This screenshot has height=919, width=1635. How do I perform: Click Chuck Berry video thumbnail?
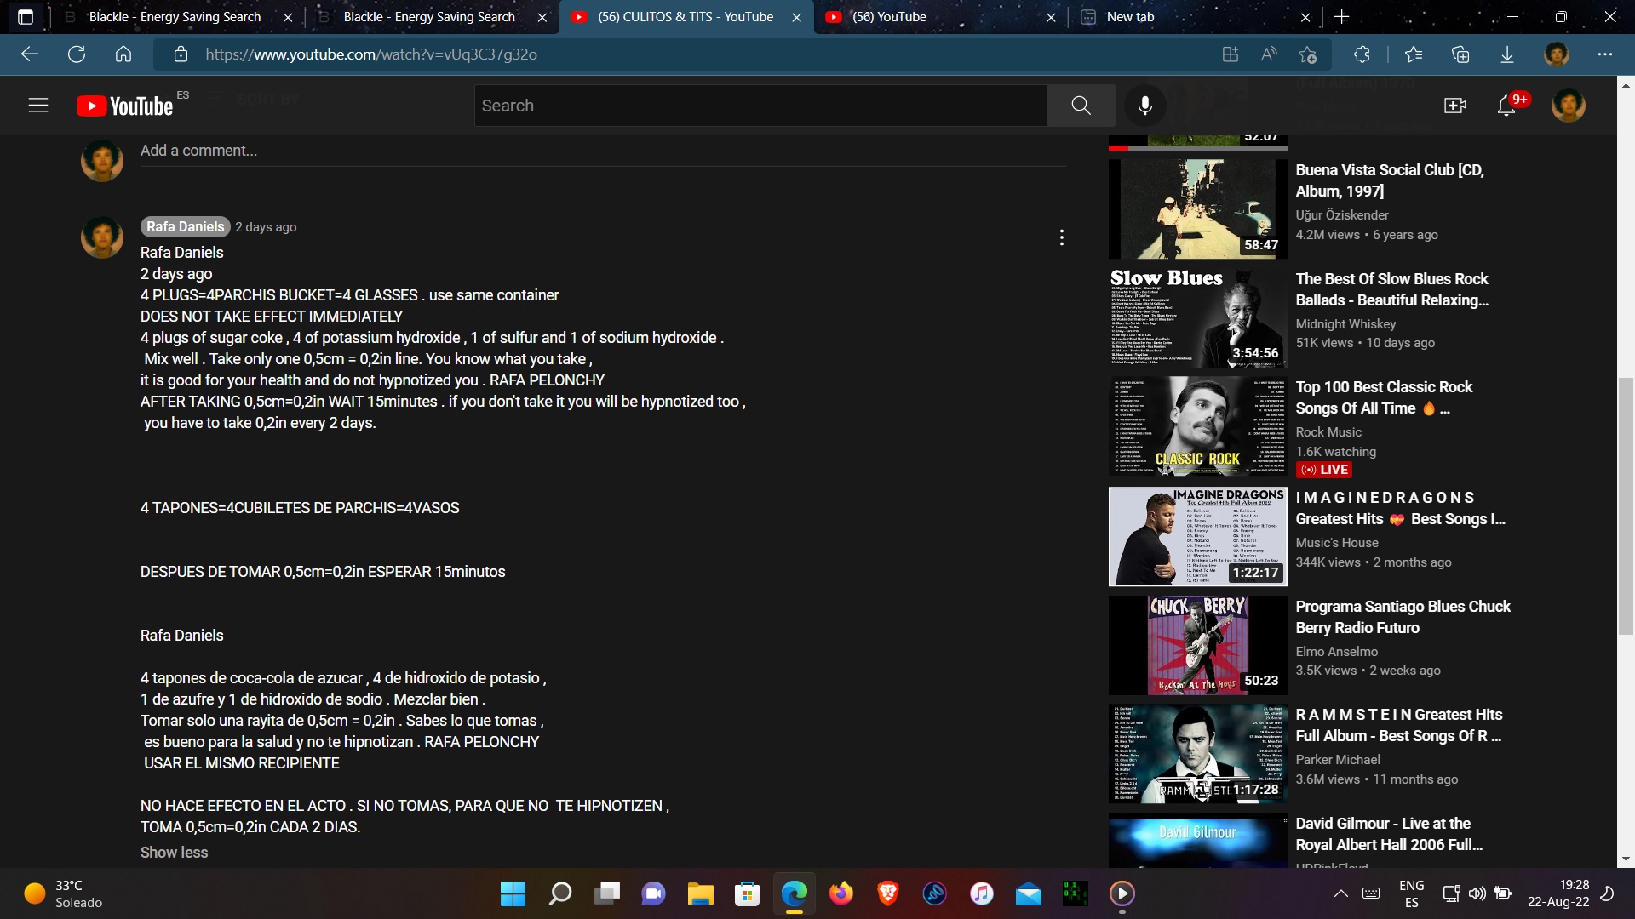(1197, 645)
